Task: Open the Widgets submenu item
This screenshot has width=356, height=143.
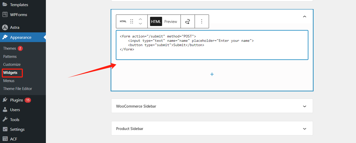Action: point(10,73)
